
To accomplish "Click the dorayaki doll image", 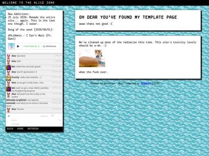I will 92,59.
